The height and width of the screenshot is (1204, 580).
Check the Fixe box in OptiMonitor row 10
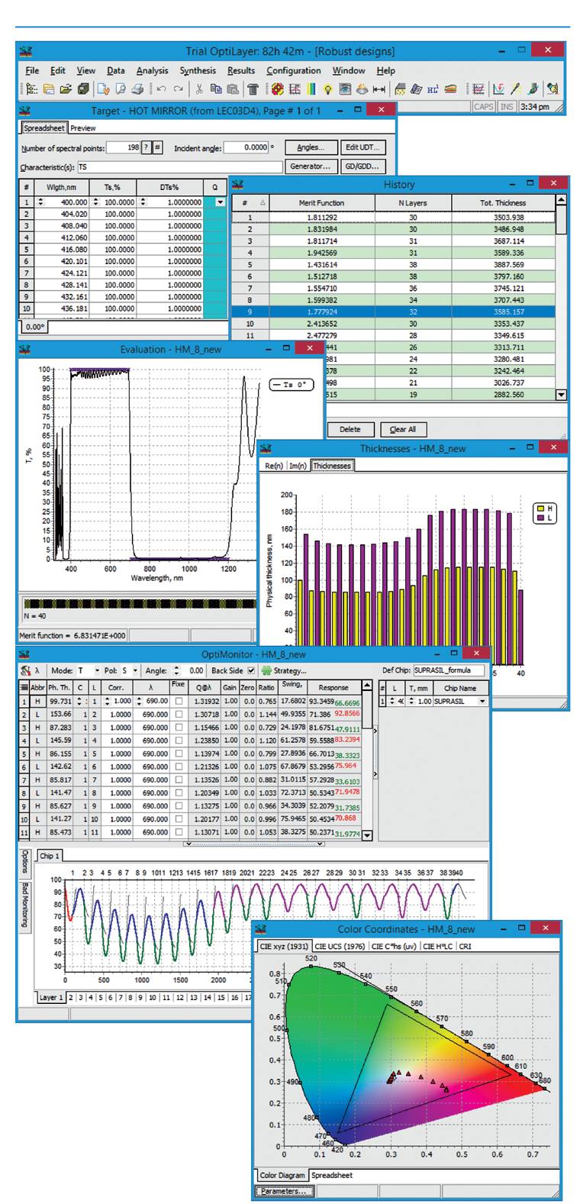[179, 819]
